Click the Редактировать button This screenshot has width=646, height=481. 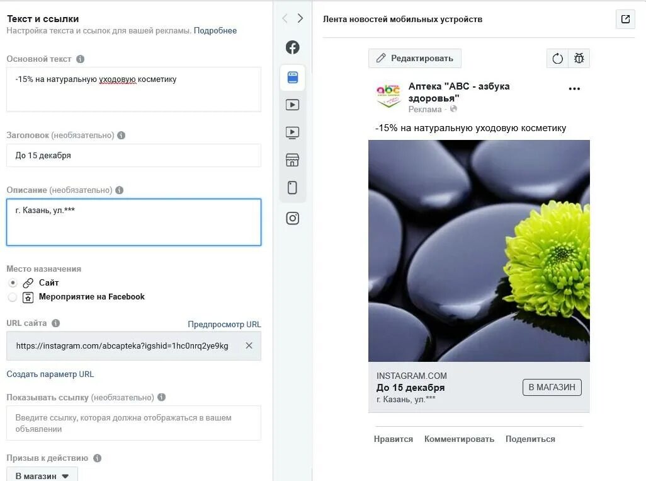[414, 58]
